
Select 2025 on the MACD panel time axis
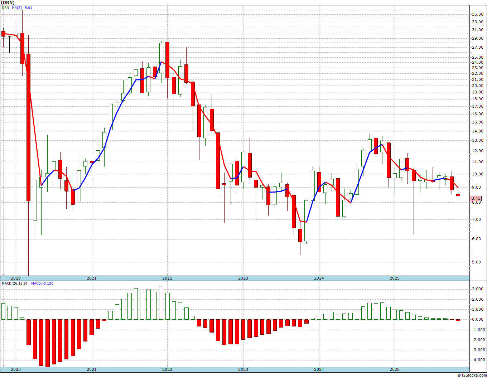[x=395, y=369]
